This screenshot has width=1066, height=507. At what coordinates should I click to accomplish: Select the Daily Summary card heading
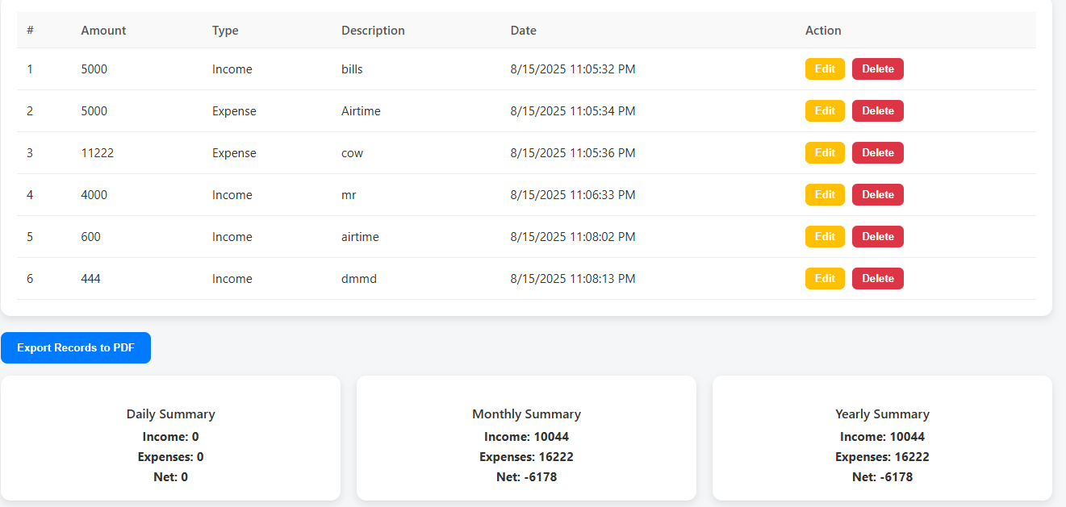170,414
